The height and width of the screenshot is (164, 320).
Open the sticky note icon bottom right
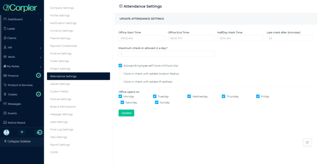tap(307, 142)
